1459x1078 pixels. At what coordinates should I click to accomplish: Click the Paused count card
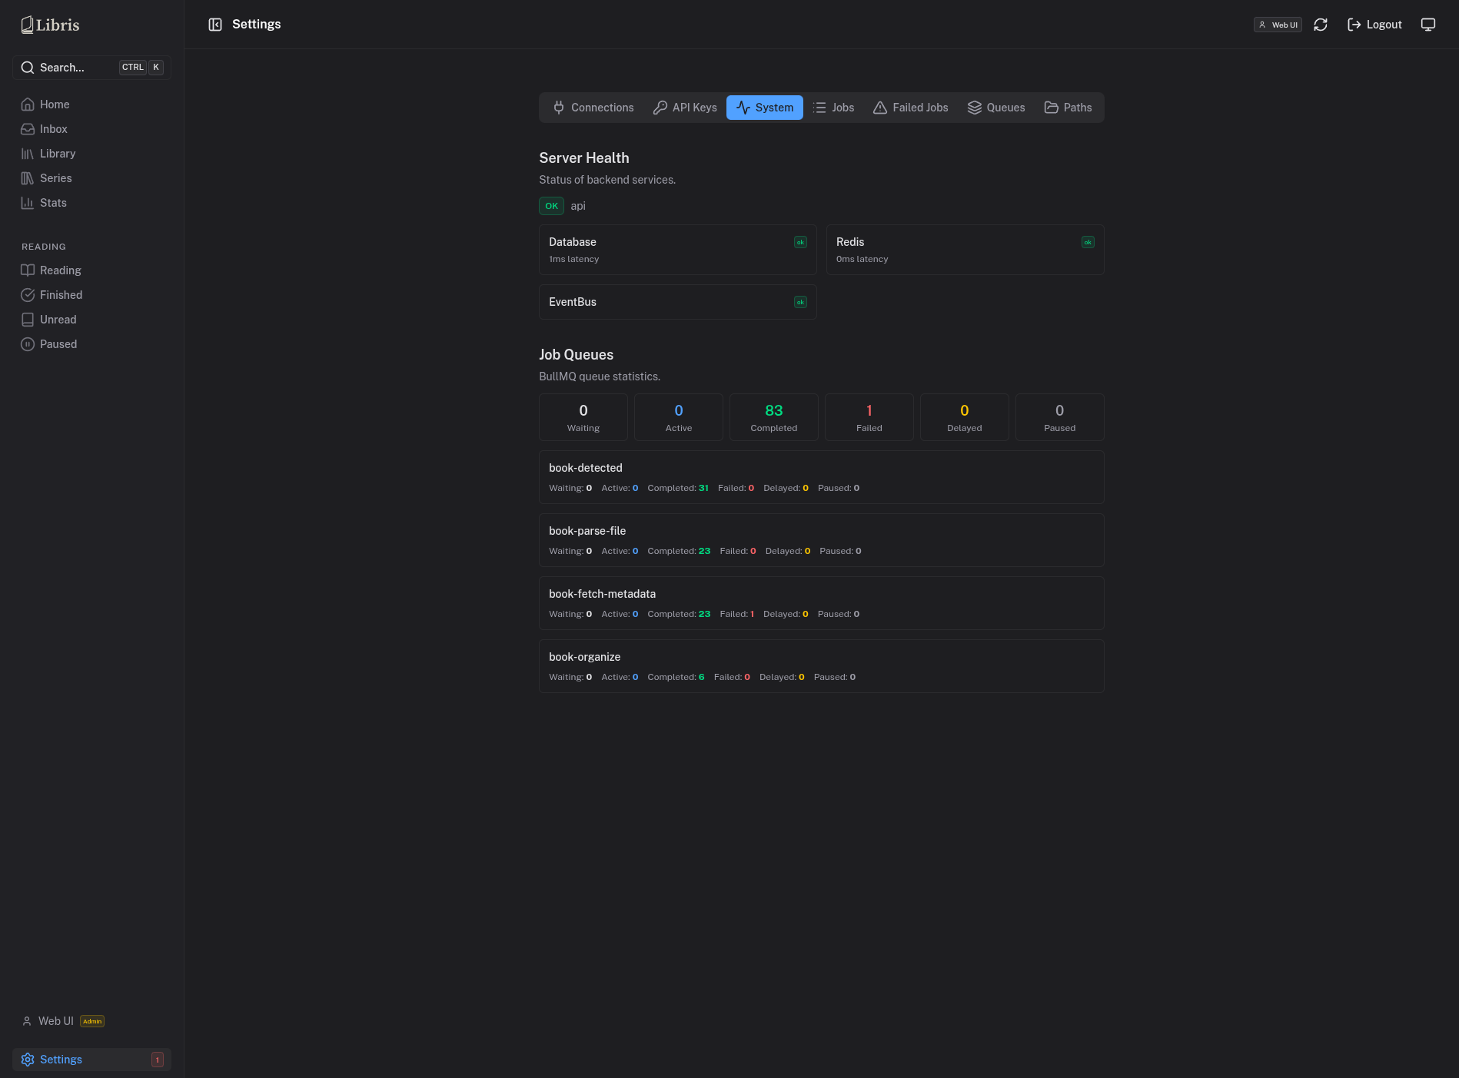[1060, 417]
